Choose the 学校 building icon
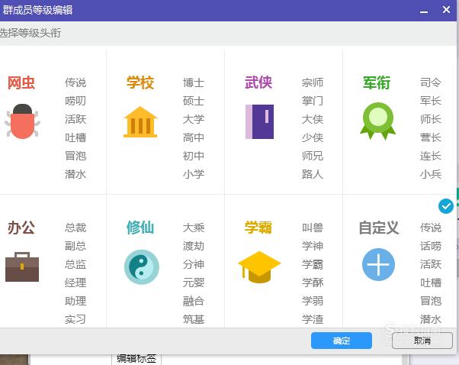 coord(140,121)
